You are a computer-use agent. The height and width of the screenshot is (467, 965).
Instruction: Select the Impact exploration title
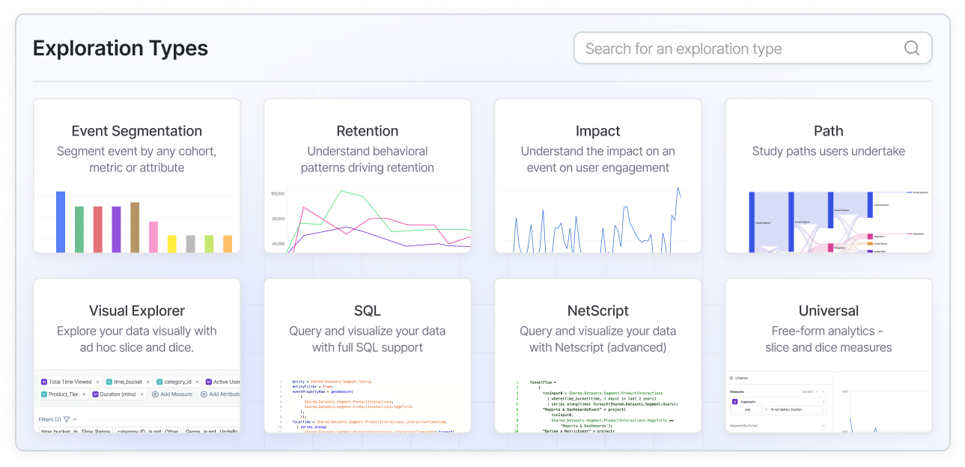597,132
